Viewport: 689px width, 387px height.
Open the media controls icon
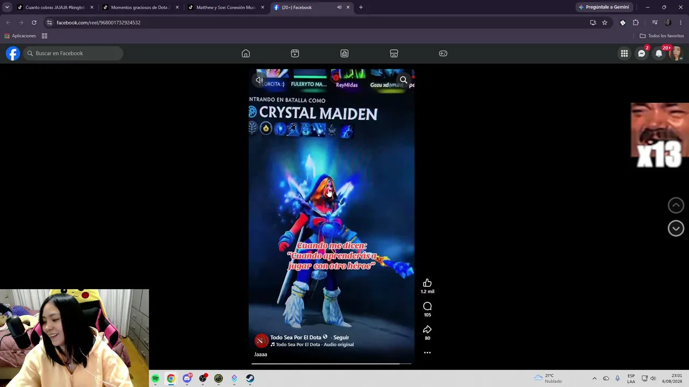pos(655,23)
